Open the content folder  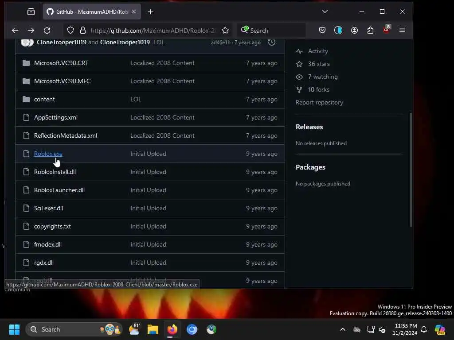coord(44,100)
